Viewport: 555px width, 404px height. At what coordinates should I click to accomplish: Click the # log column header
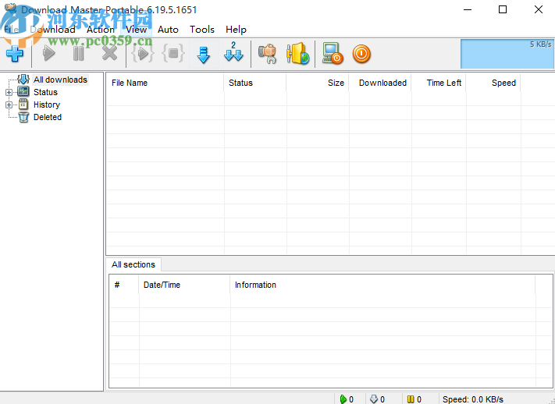[124, 285]
